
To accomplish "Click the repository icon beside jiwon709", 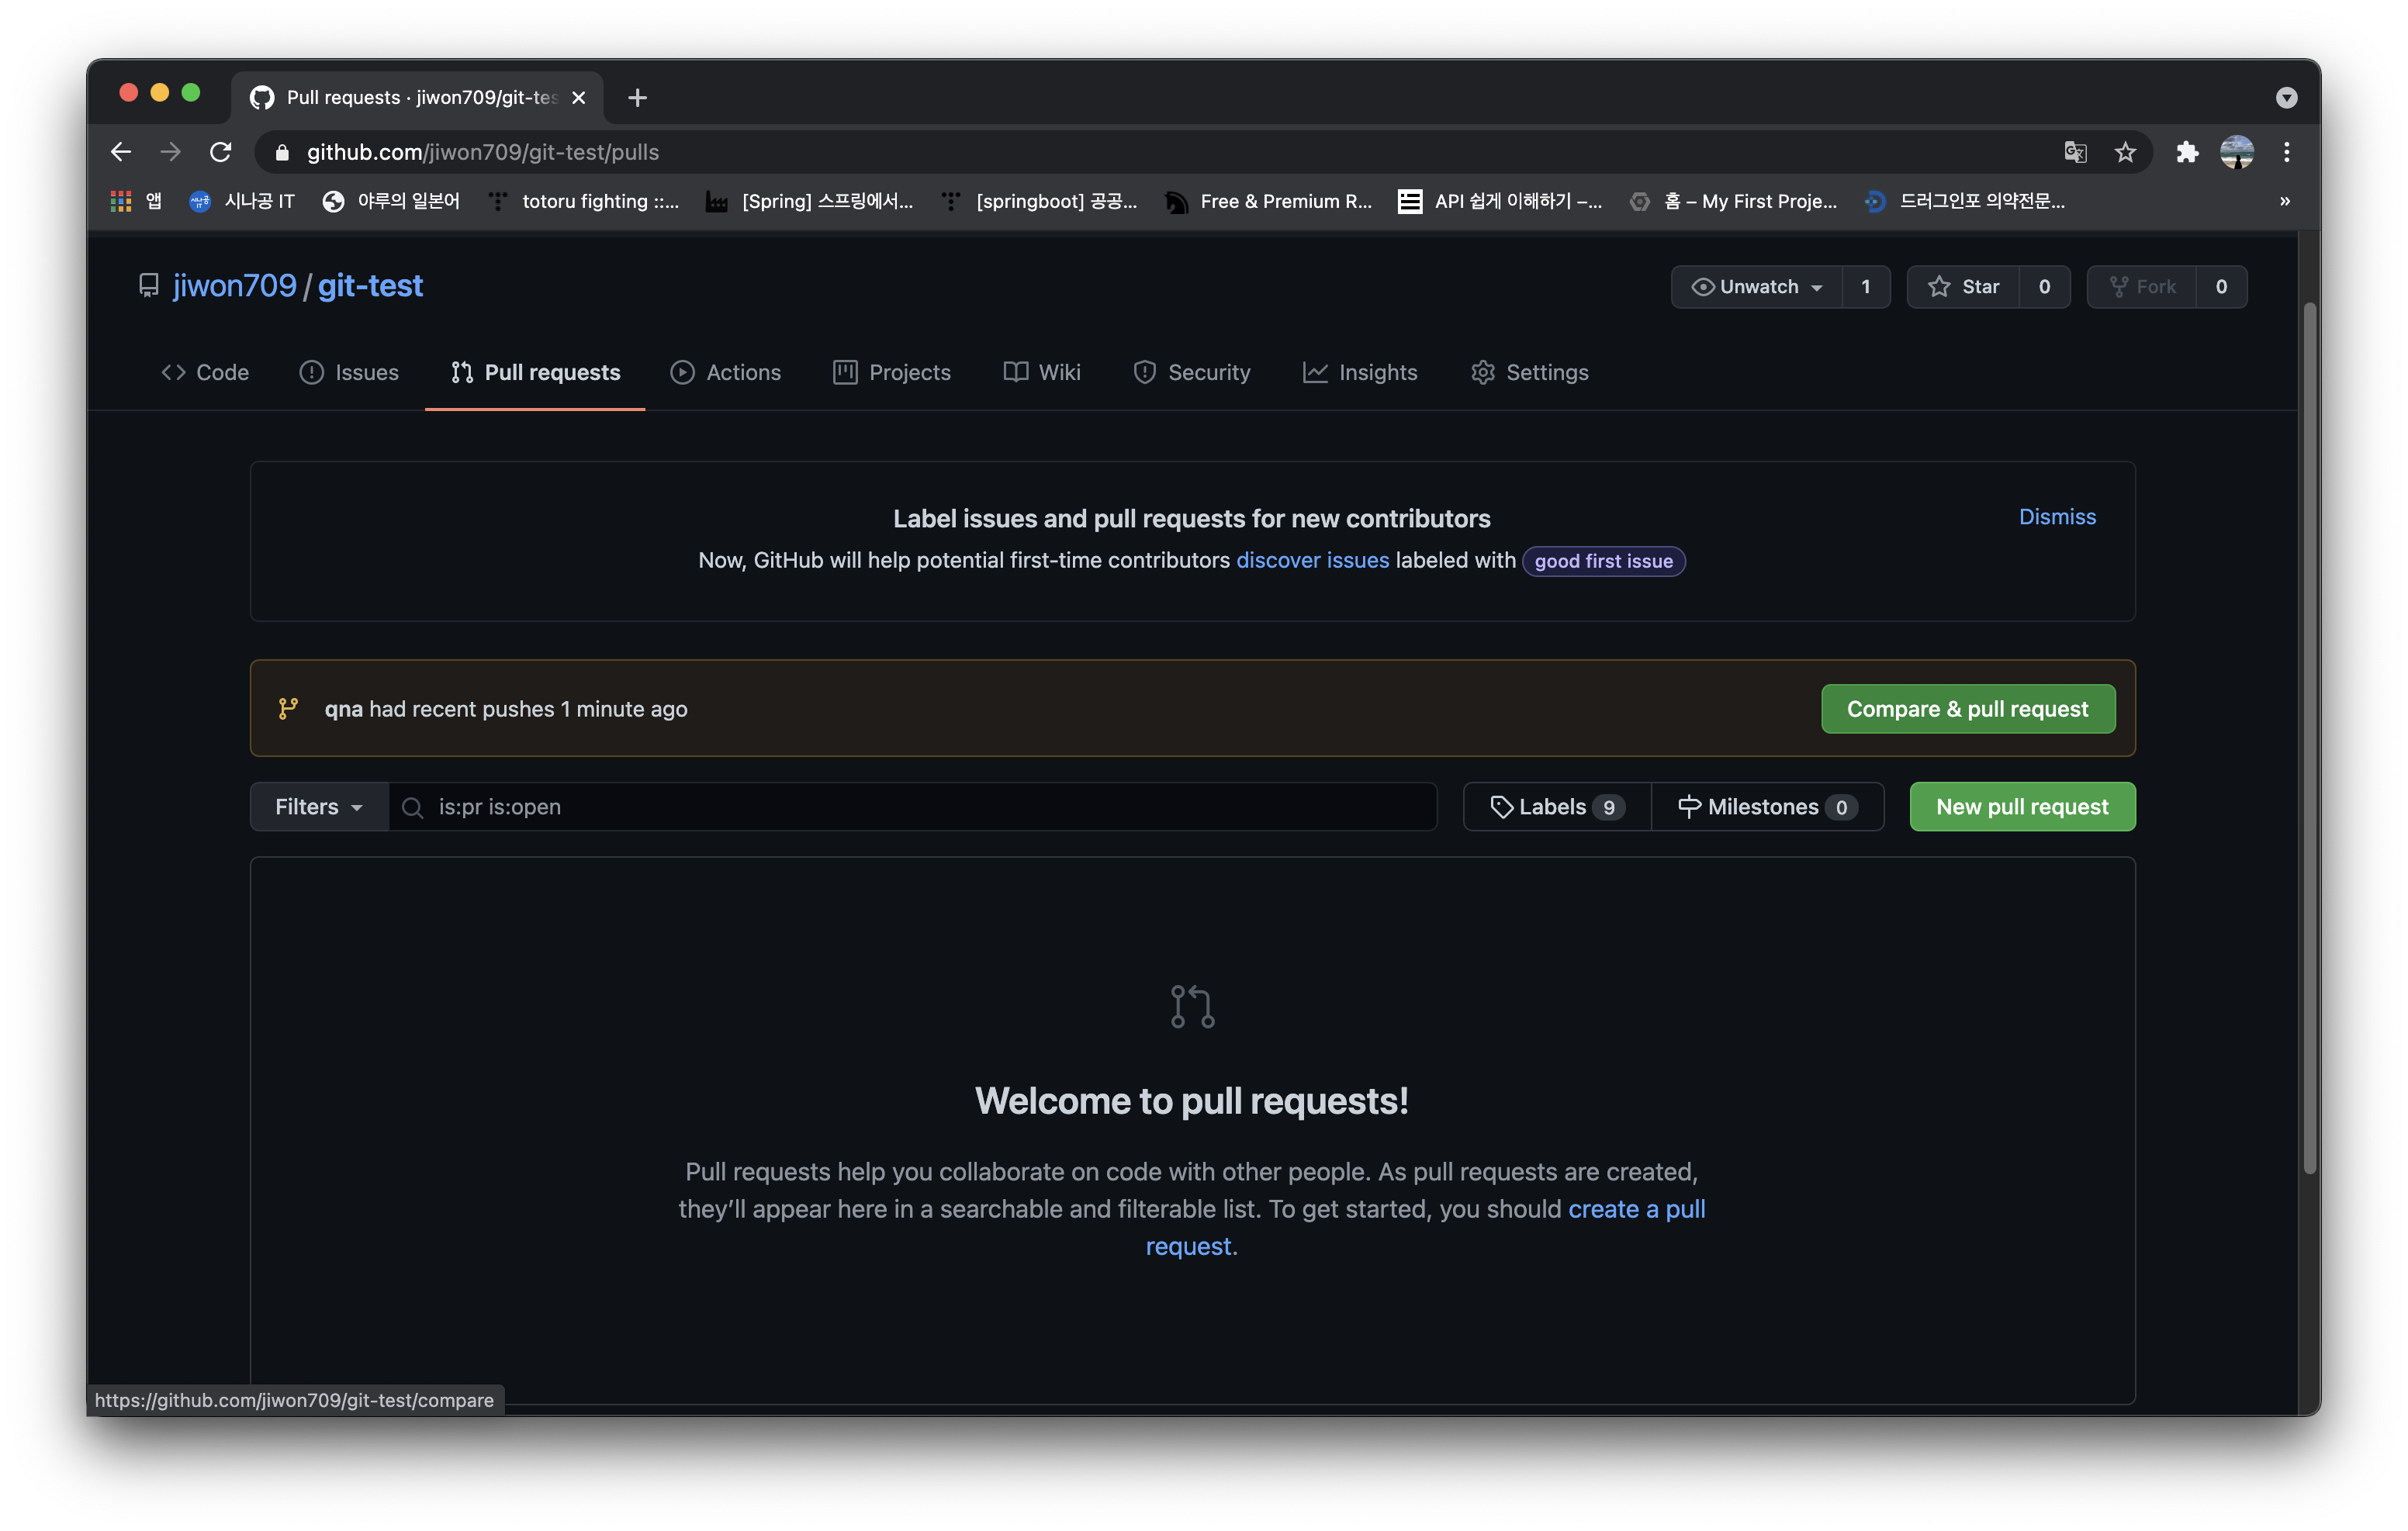I will click(149, 286).
